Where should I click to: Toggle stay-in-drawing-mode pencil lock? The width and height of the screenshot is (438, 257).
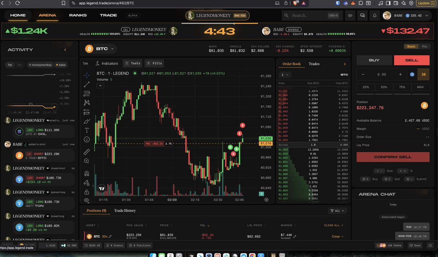(x=87, y=183)
